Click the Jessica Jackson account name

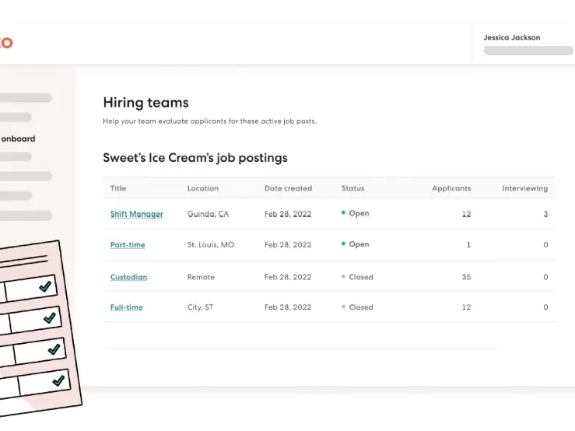click(511, 37)
